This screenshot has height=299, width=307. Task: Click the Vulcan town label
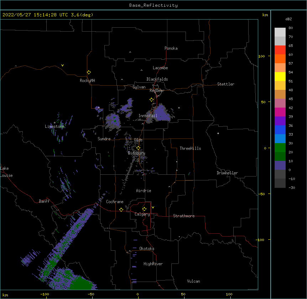tap(193, 281)
